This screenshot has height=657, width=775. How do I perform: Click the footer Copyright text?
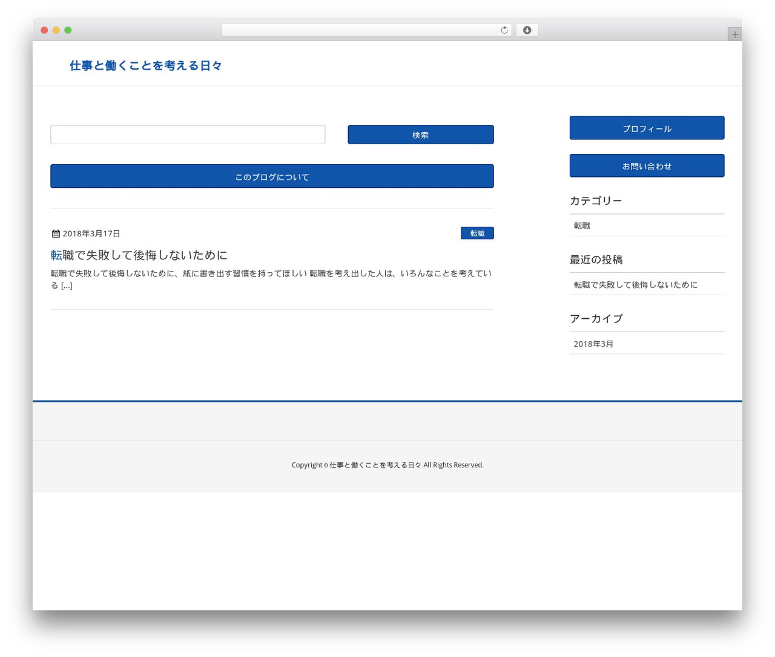tap(387, 465)
